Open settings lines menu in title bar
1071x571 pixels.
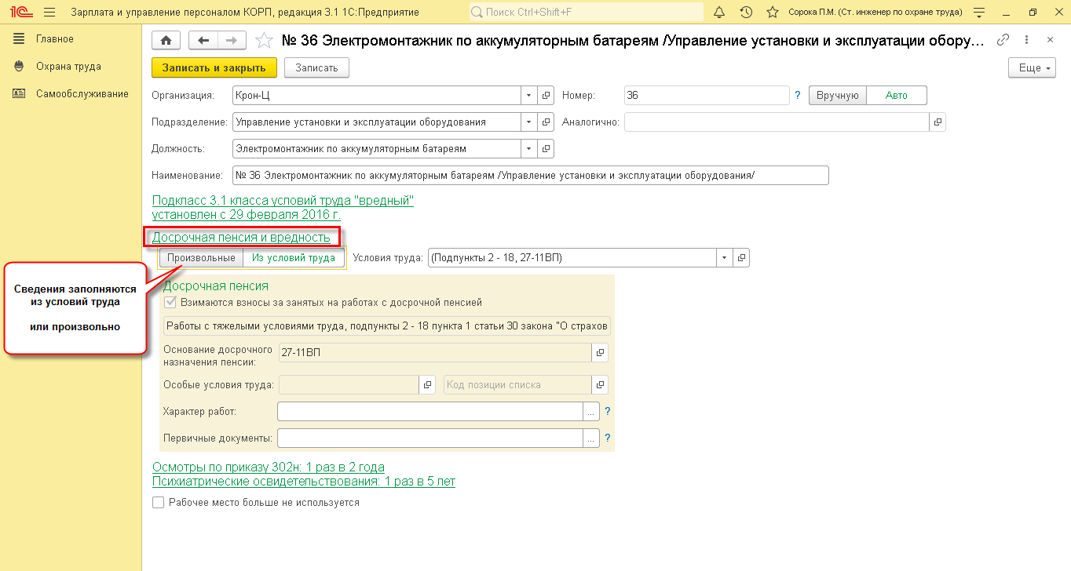click(x=978, y=13)
